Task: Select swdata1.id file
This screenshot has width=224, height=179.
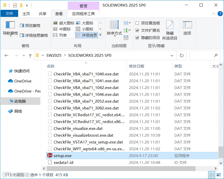Action: pos(132,162)
